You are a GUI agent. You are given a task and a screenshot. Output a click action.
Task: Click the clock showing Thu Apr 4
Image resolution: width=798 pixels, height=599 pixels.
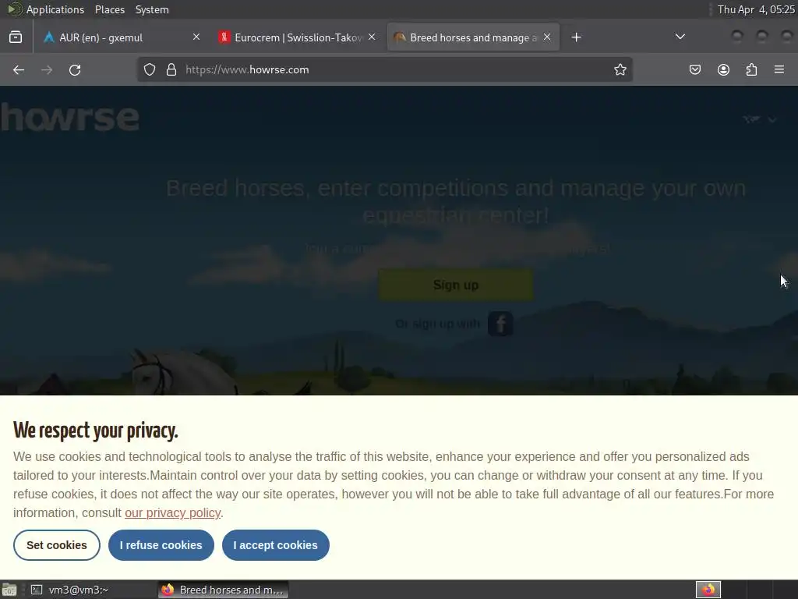tap(756, 9)
